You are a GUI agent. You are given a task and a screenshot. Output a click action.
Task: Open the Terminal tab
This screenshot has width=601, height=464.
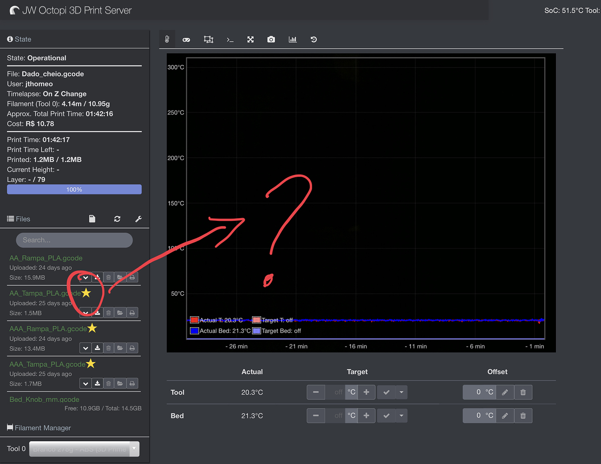point(230,39)
